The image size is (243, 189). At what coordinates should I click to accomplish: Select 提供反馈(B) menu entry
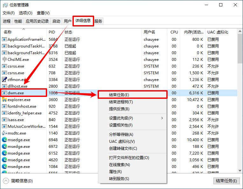coord(133,109)
